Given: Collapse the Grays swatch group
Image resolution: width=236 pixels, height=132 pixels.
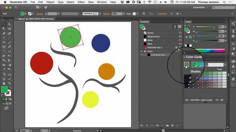Looking at the screenshot, I should (x=142, y=51).
